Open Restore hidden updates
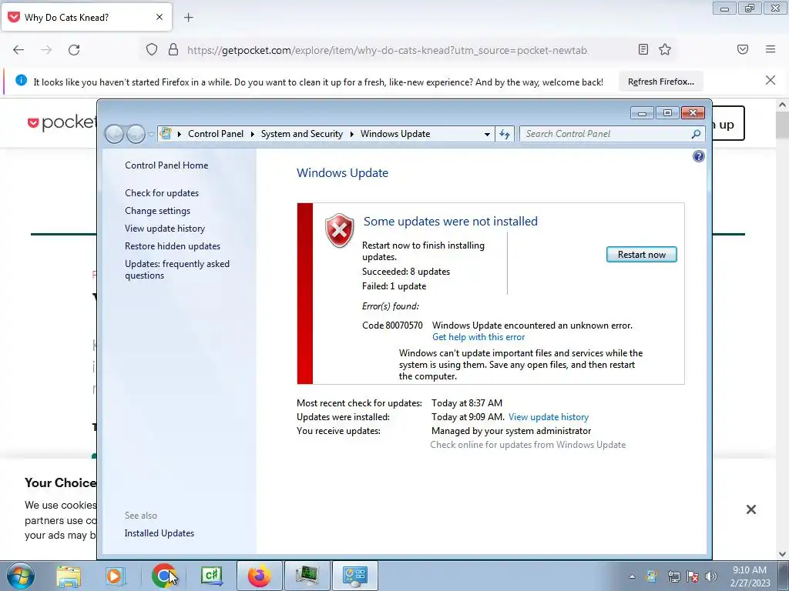 click(x=173, y=246)
